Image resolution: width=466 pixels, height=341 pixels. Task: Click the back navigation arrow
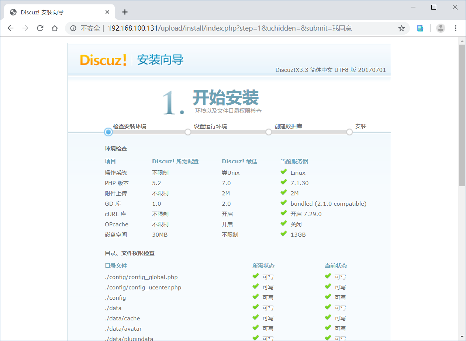click(x=10, y=28)
